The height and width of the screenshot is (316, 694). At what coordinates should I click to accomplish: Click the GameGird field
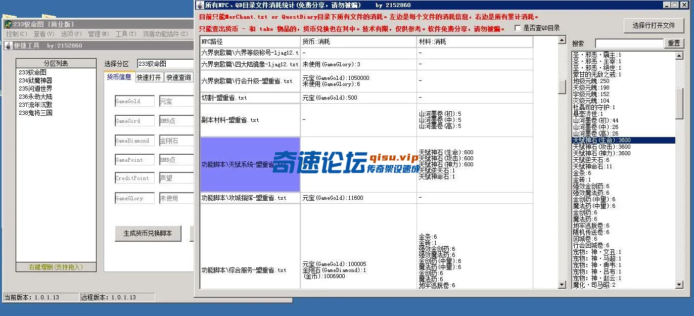click(x=134, y=121)
